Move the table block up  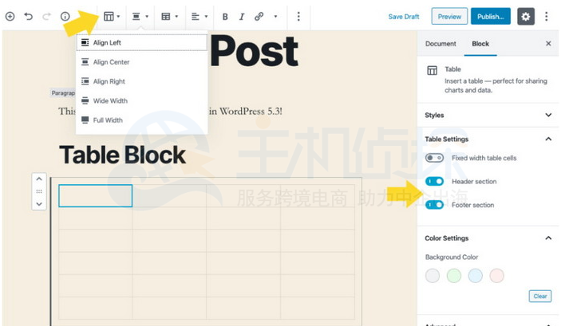click(39, 179)
